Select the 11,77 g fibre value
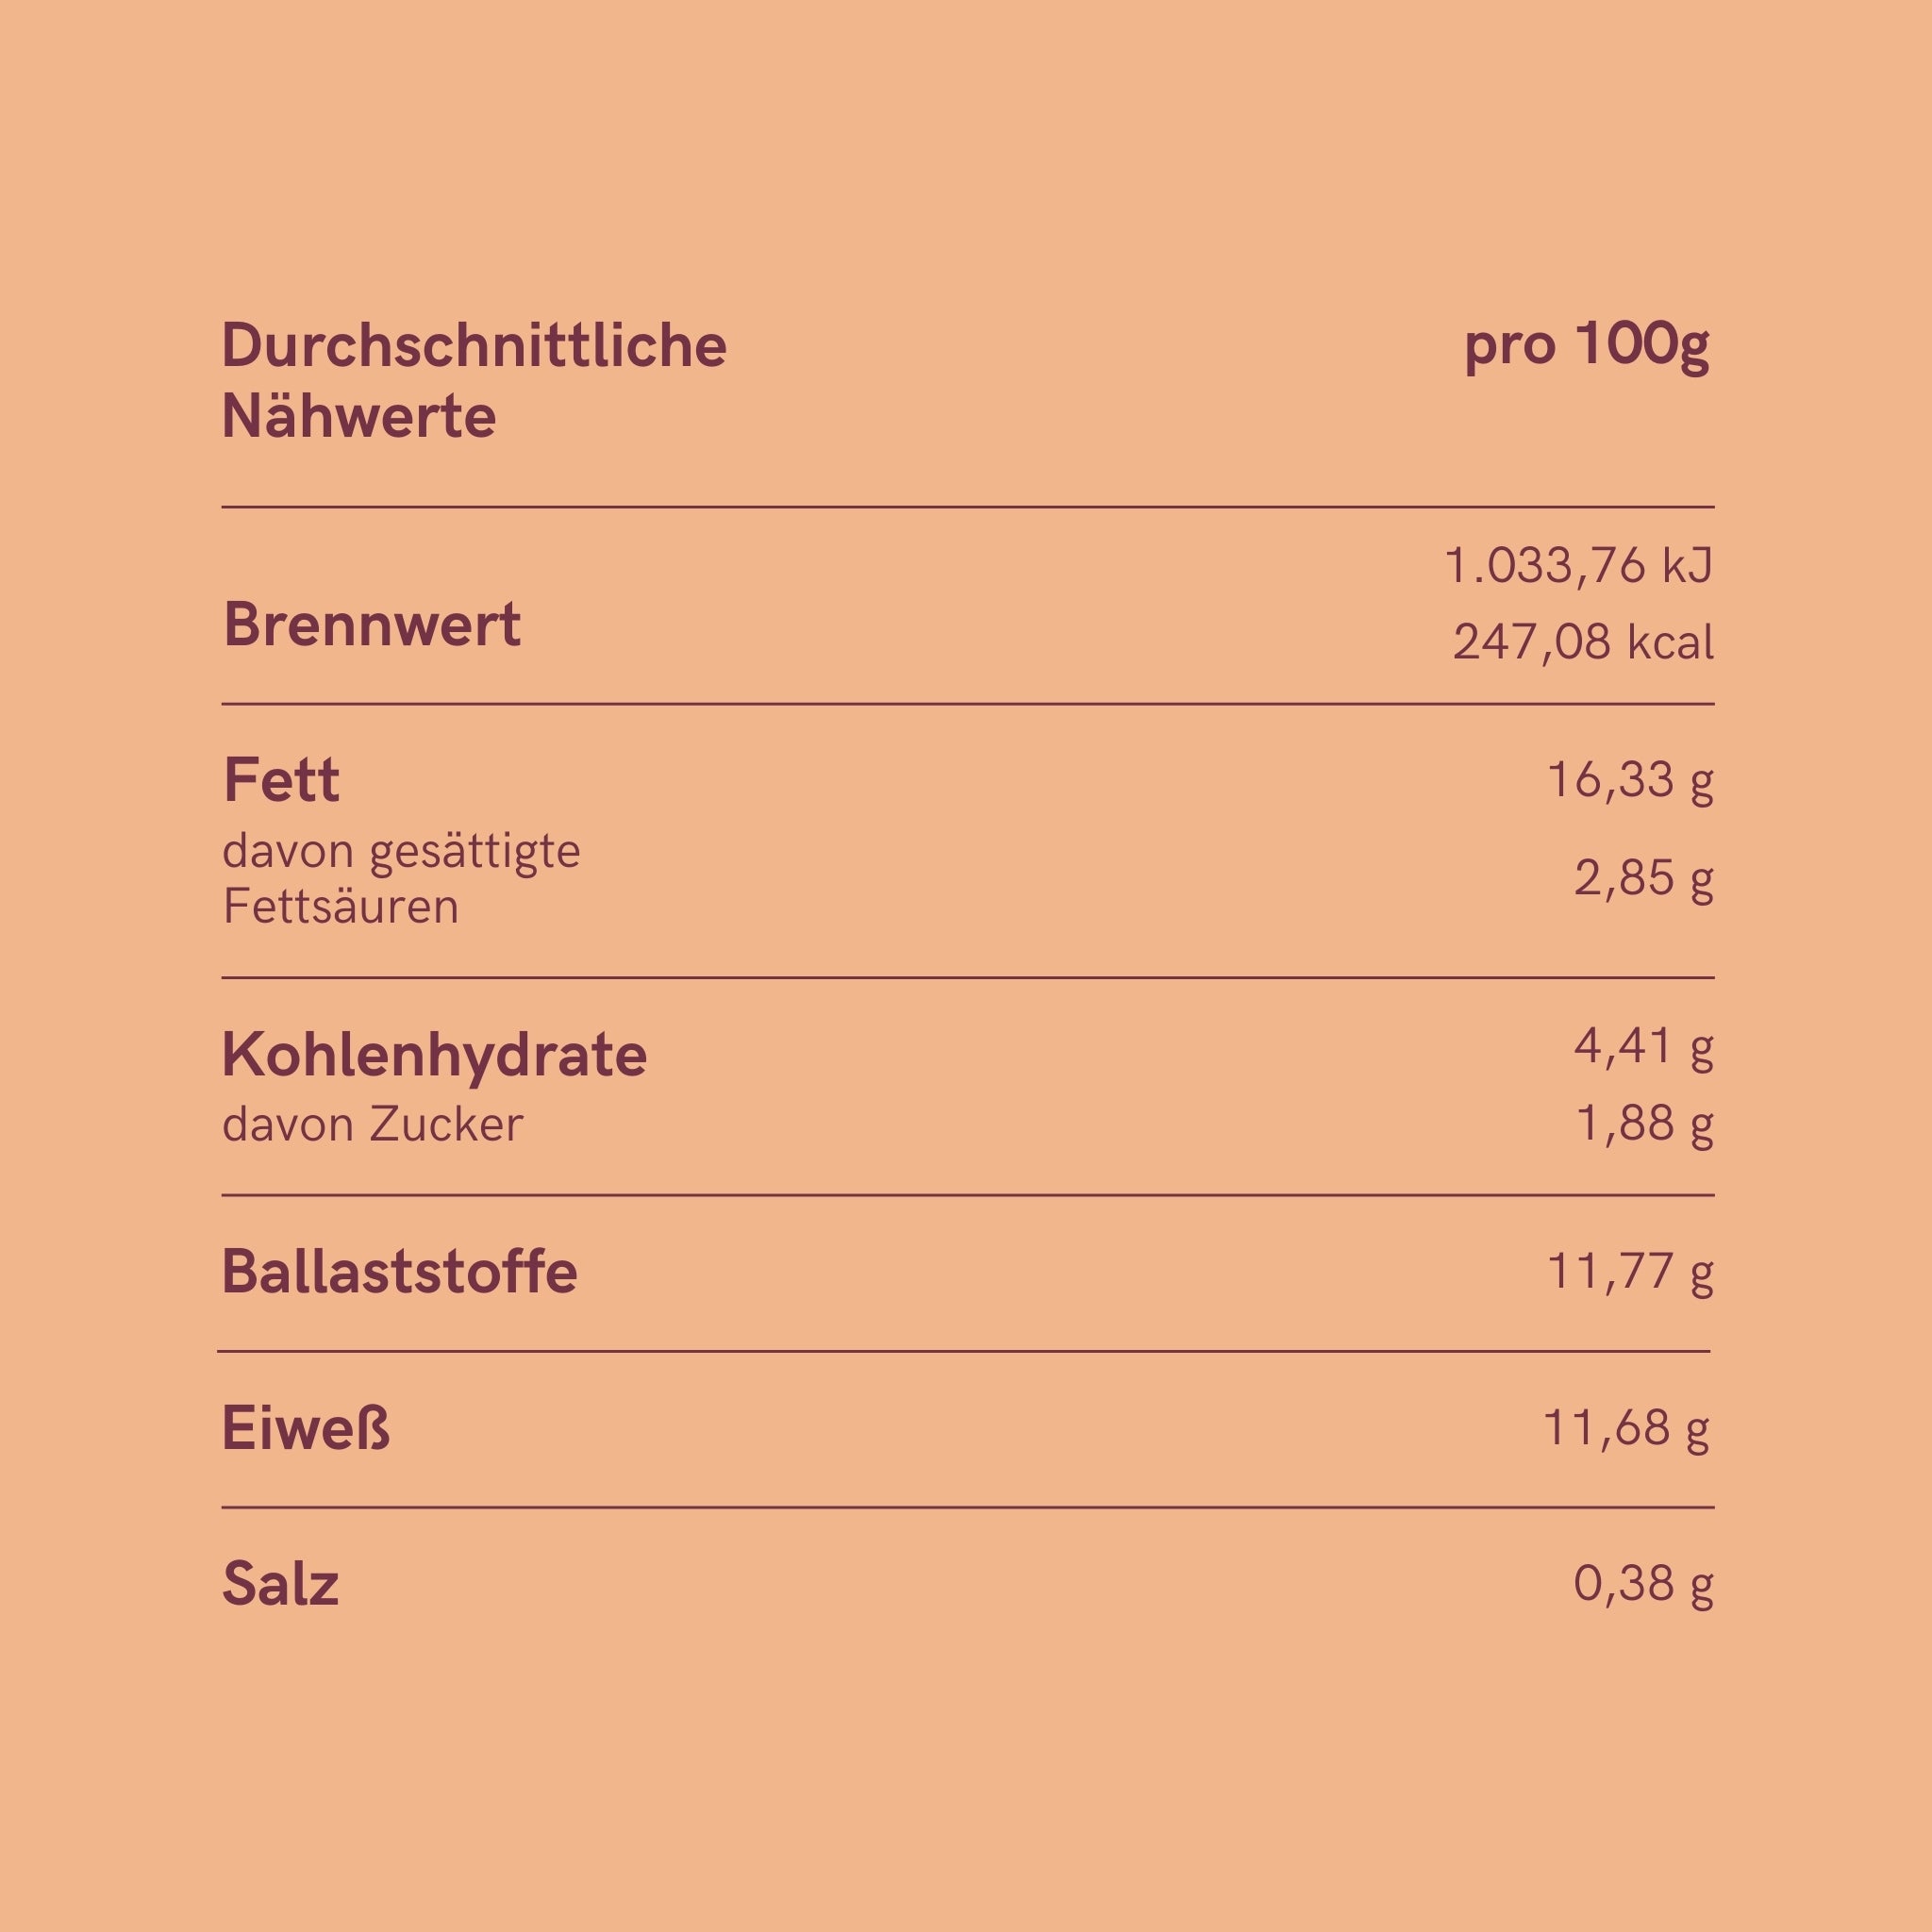Image resolution: width=1932 pixels, height=1932 pixels. (1630, 1272)
